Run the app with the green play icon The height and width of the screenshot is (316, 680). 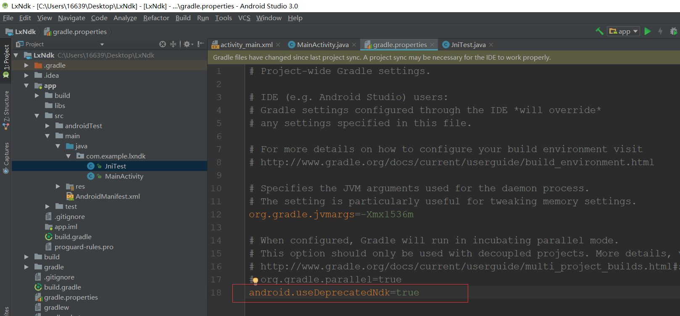coord(648,31)
